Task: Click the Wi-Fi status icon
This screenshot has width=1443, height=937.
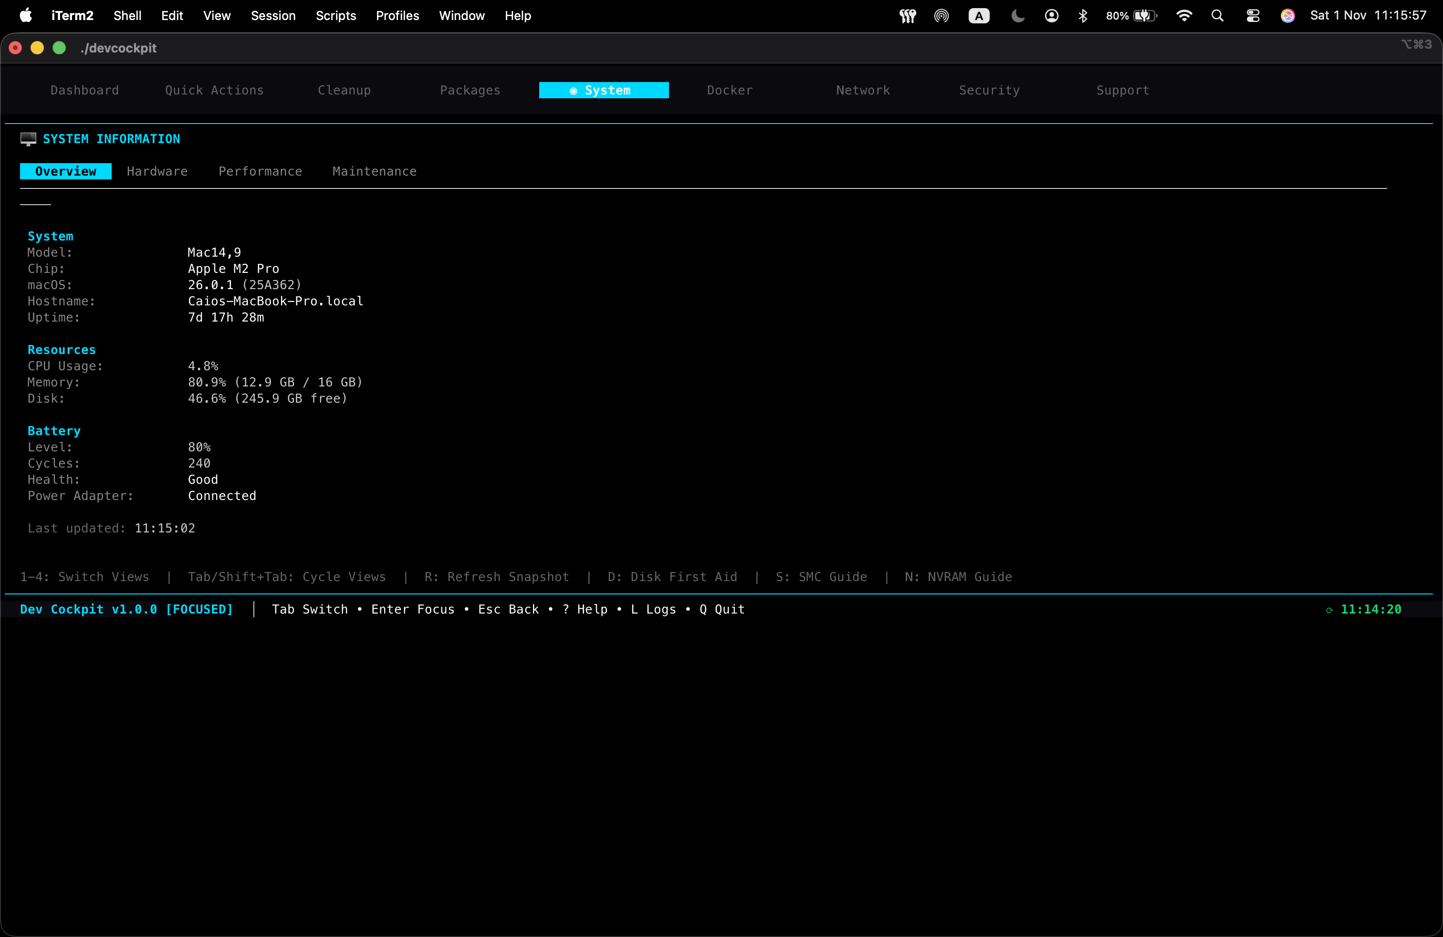Action: 1183,16
